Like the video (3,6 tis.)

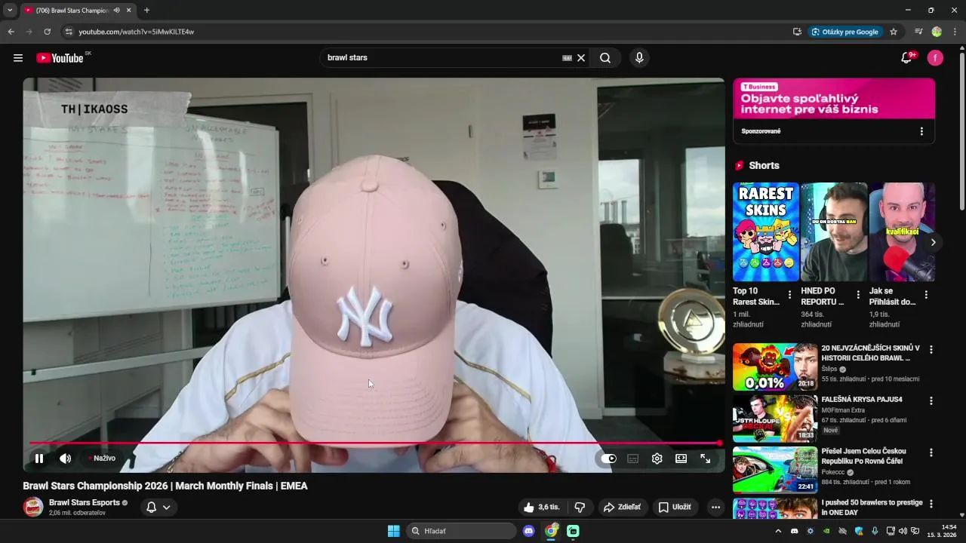[x=543, y=508]
